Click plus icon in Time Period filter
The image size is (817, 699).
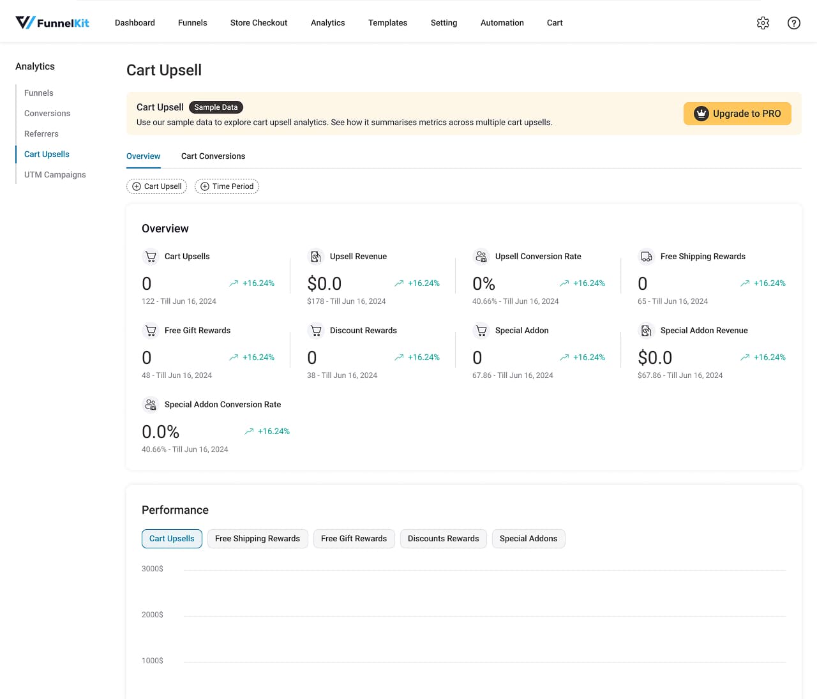pyautogui.click(x=205, y=186)
